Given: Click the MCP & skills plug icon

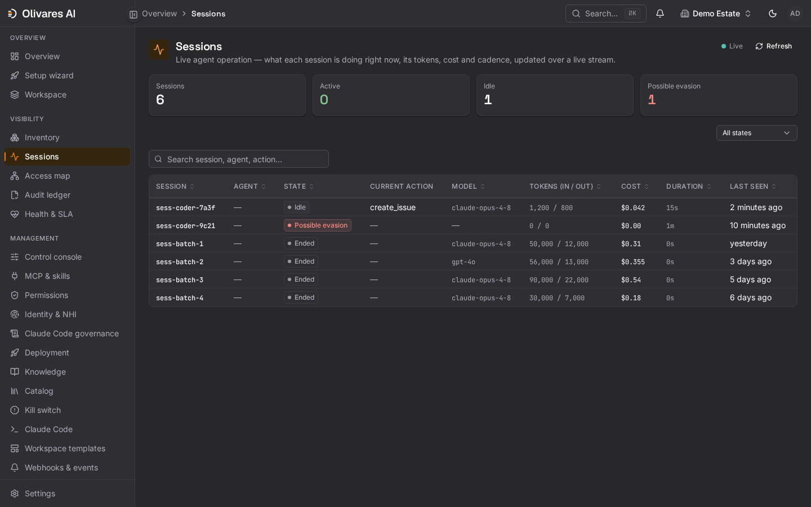Looking at the screenshot, I should pos(15,276).
